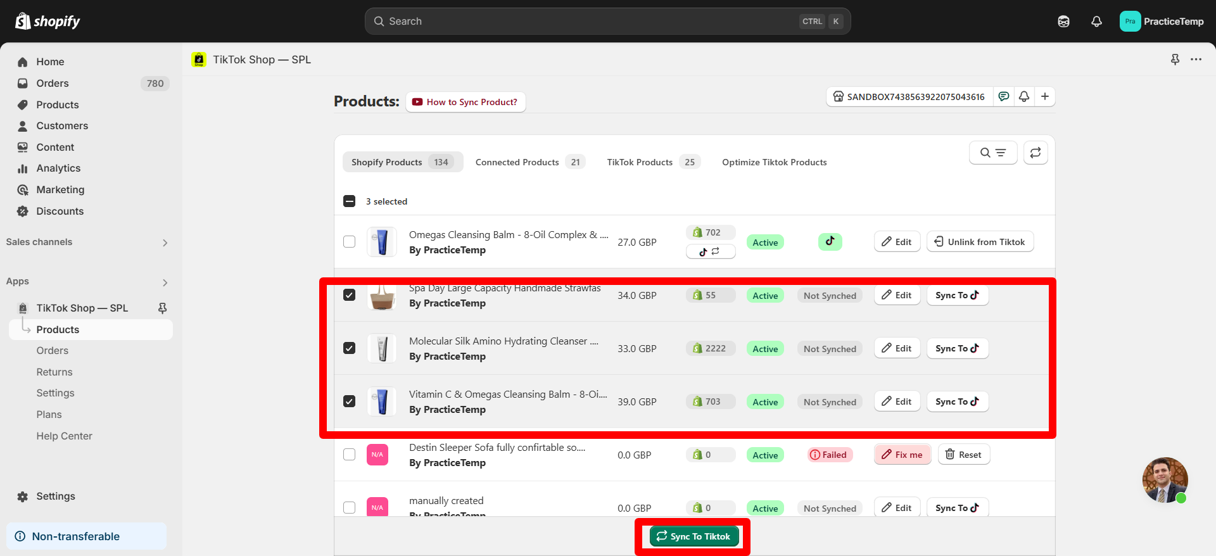Viewport: 1216px width, 556px height.
Task: Click the green Sync To Tiktok button
Action: 693,536
